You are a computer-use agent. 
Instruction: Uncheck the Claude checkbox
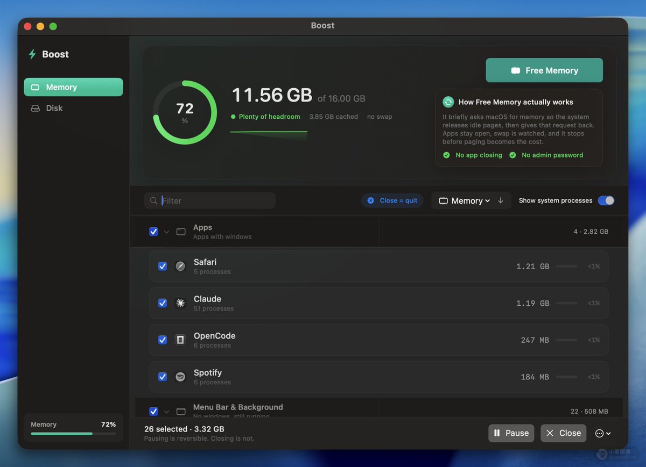pyautogui.click(x=163, y=303)
